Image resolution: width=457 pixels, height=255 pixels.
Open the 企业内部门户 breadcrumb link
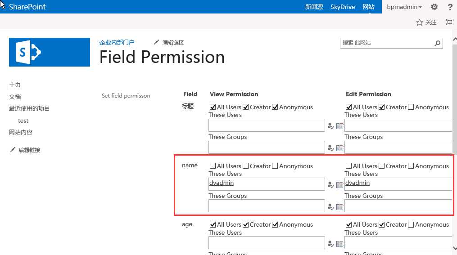pos(117,42)
